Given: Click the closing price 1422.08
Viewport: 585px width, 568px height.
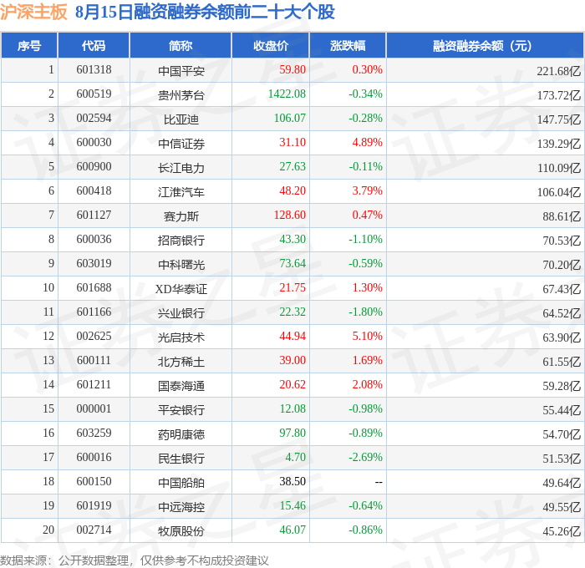Looking at the screenshot, I should click(x=287, y=94).
